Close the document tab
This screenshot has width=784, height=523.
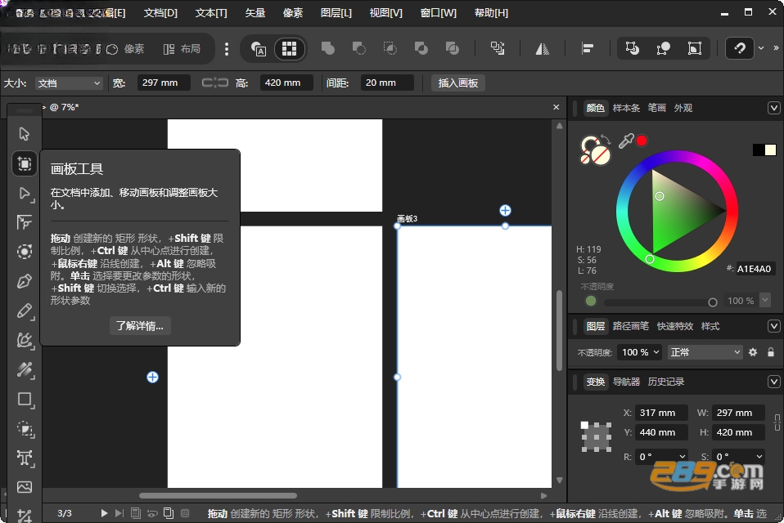point(556,107)
